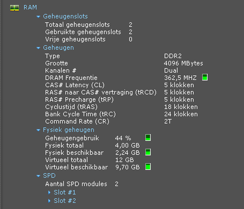Click green graph icon beside DRAM Frequentie
244x209 pixels.
pyautogui.click(x=205, y=77)
